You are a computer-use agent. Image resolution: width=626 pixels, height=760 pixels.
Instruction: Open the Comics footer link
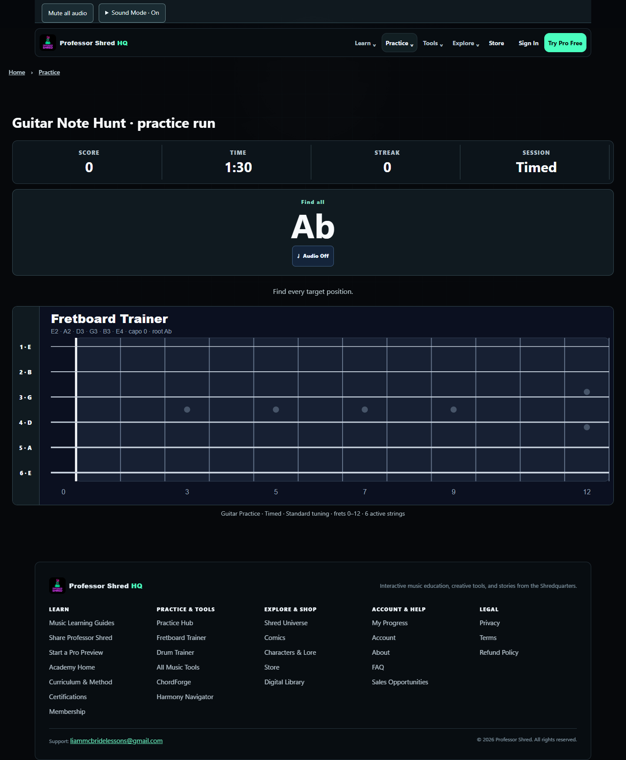coord(275,638)
